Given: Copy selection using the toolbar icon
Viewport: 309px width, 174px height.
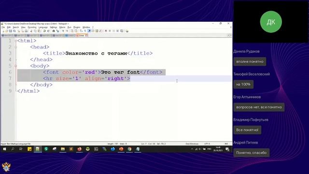Looking at the screenshot, I should (x=35, y=31).
